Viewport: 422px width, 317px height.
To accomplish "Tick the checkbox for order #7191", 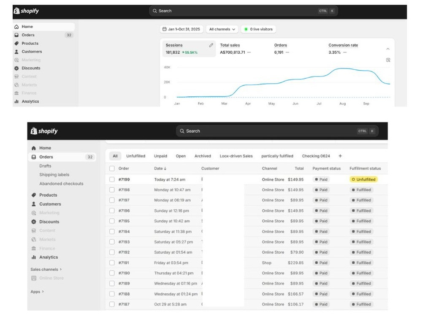I will point(112,262).
